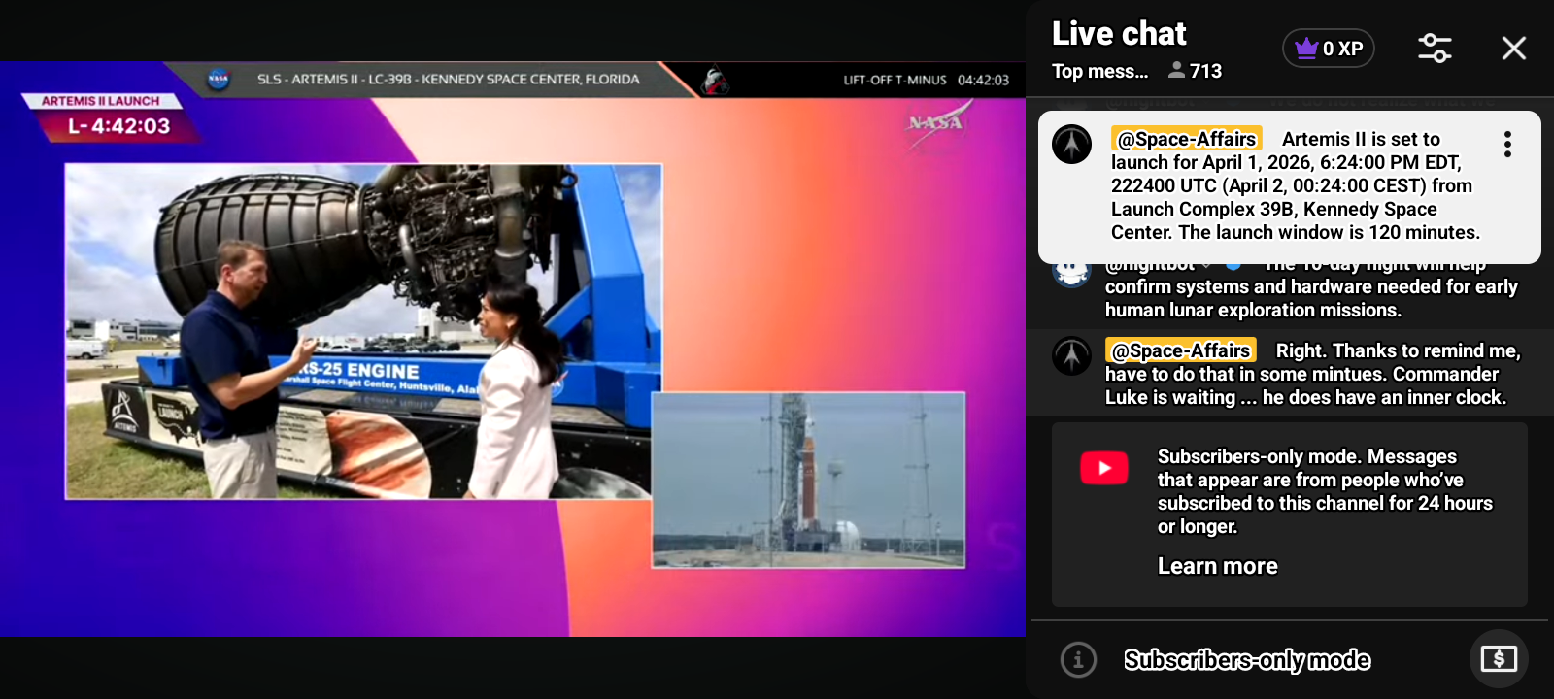Expand the Top messages dropdown
This screenshot has width=1554, height=699.
(1099, 71)
